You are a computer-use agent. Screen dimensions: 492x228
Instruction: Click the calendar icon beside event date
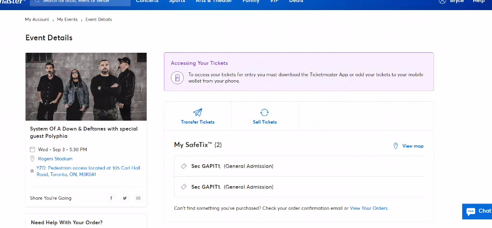(x=32, y=149)
